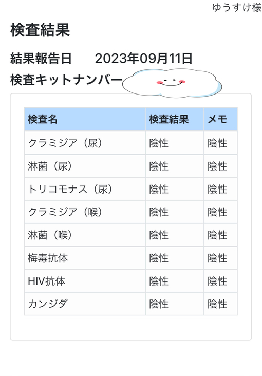The width and height of the screenshot is (262, 376).
Task: Select the 検査結果 column header
Action: pyautogui.click(x=169, y=119)
